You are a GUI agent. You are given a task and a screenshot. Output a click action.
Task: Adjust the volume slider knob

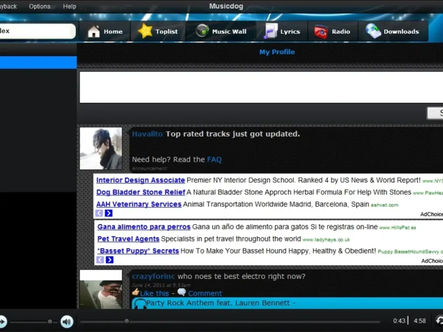(x=50, y=321)
